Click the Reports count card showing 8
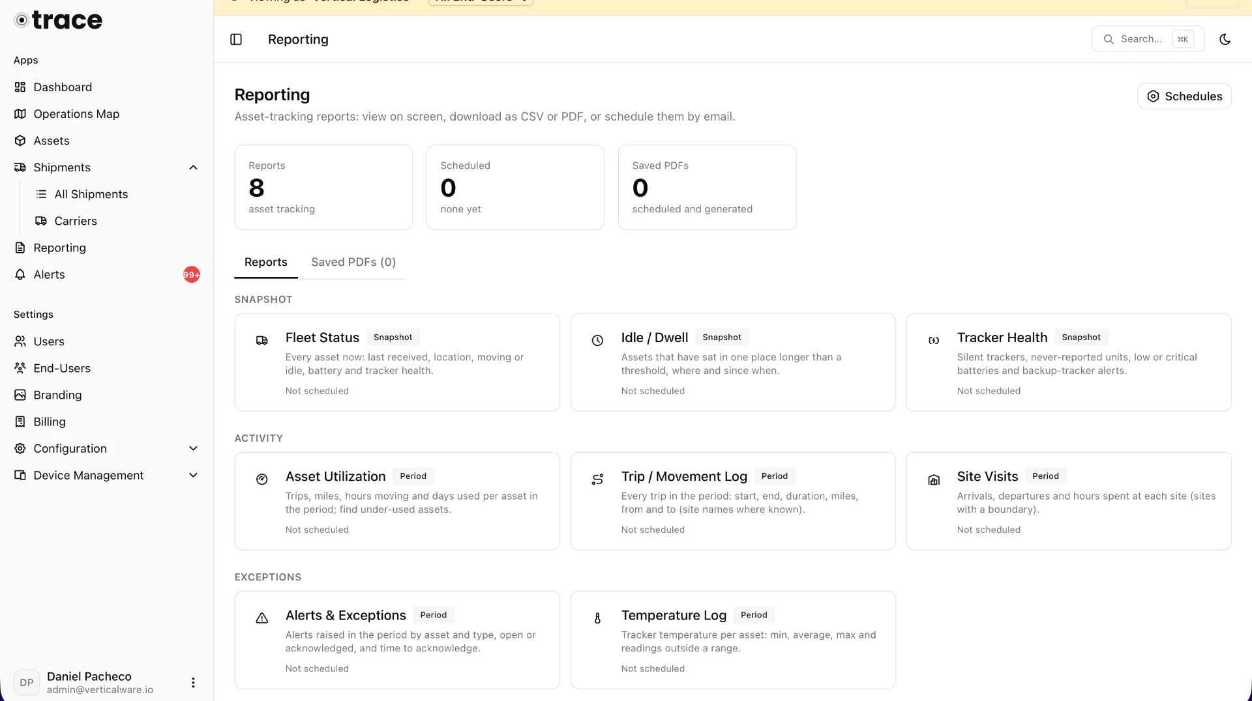This screenshot has height=701, width=1252. 323,187
